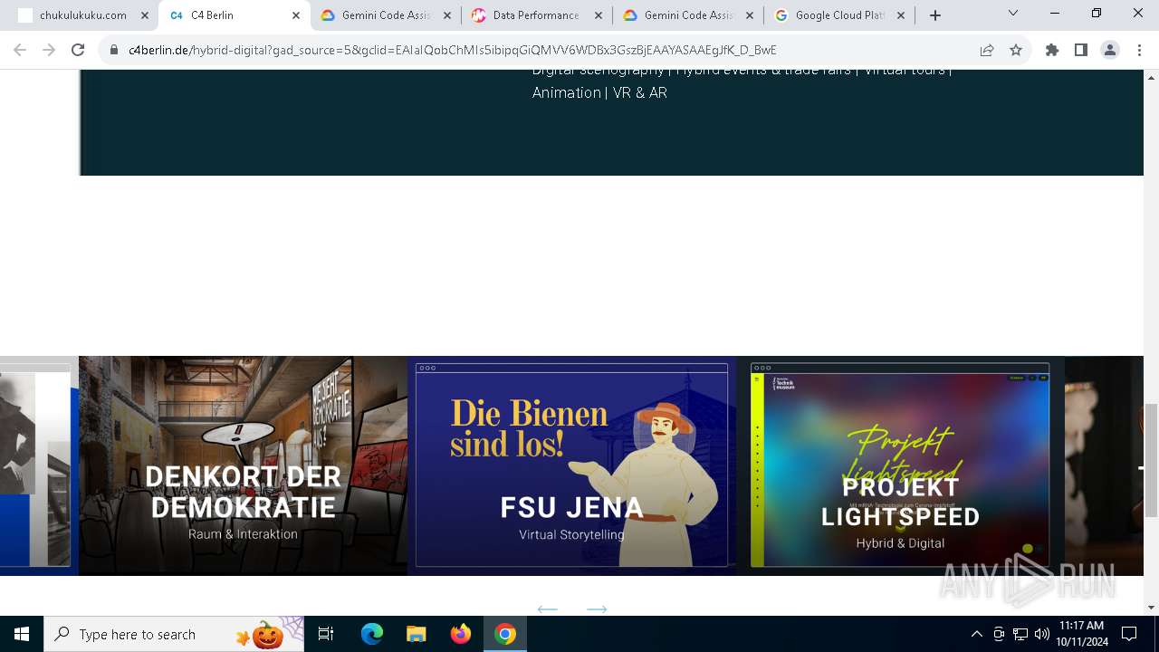
Task: Open File Explorer from taskbar
Action: click(416, 634)
